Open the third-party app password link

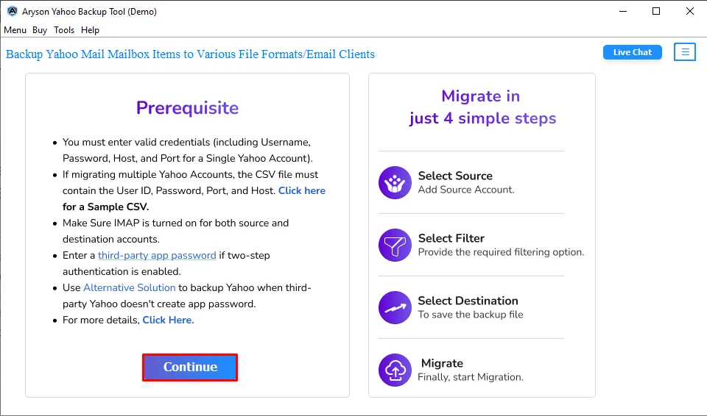(157, 255)
